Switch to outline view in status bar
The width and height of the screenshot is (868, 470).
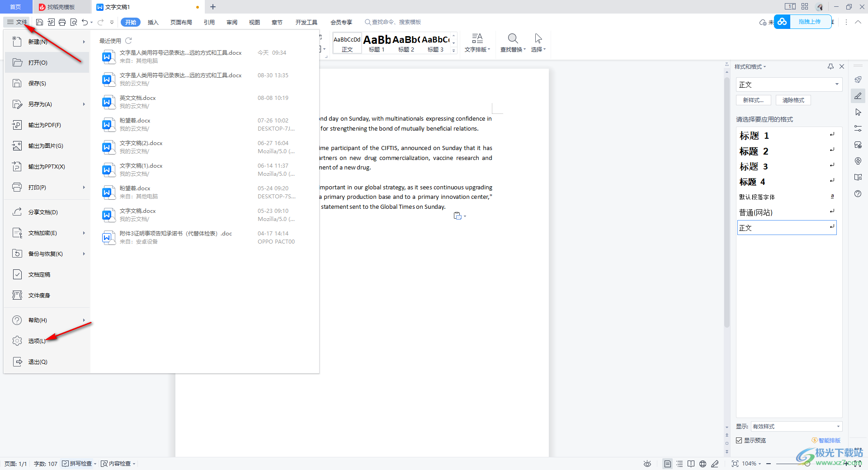(679, 464)
